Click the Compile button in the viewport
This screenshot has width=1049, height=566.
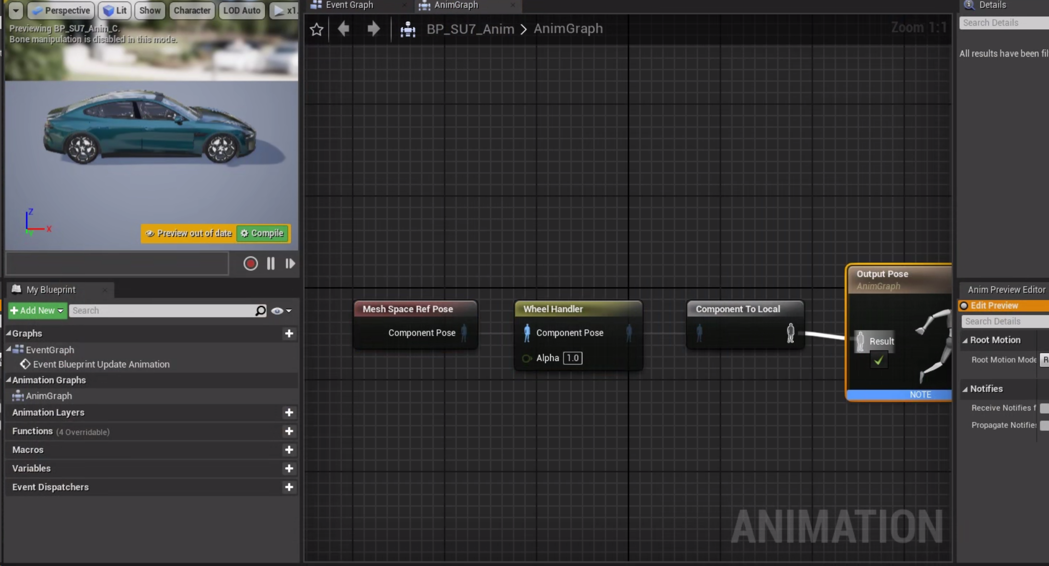point(262,233)
